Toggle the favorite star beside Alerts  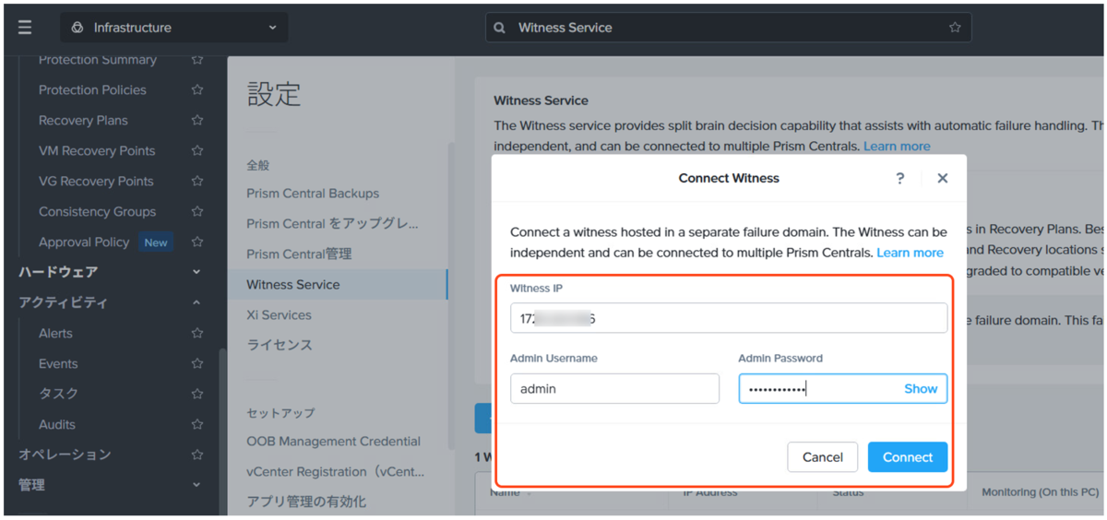coord(196,334)
